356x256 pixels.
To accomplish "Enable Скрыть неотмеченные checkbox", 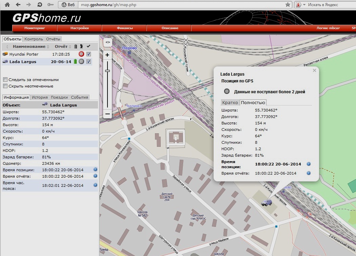I will pyautogui.click(x=5, y=86).
